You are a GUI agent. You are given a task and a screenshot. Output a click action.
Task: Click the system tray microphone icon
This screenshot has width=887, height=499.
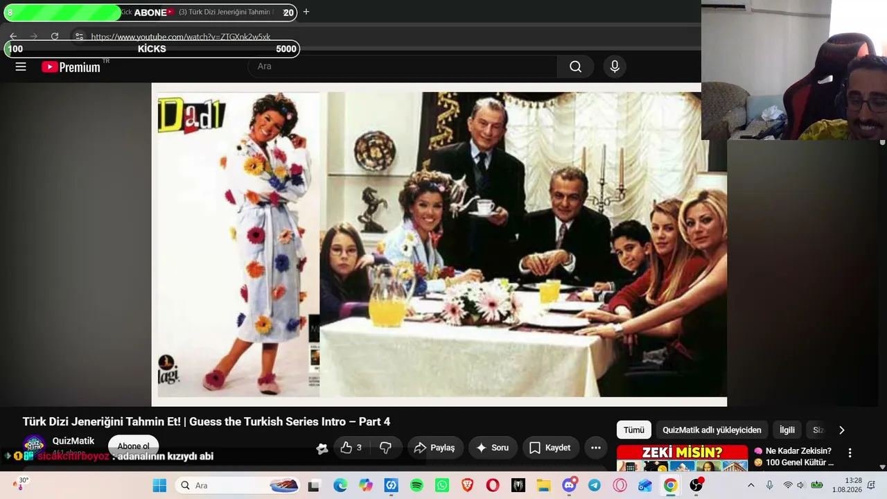(x=769, y=485)
